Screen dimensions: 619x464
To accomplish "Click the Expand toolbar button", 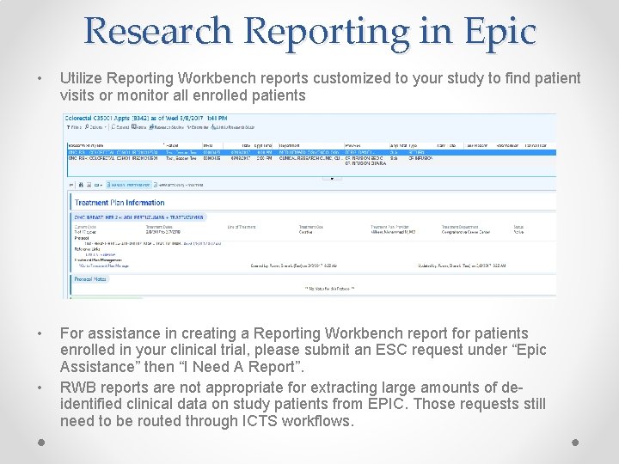I will (x=120, y=127).
